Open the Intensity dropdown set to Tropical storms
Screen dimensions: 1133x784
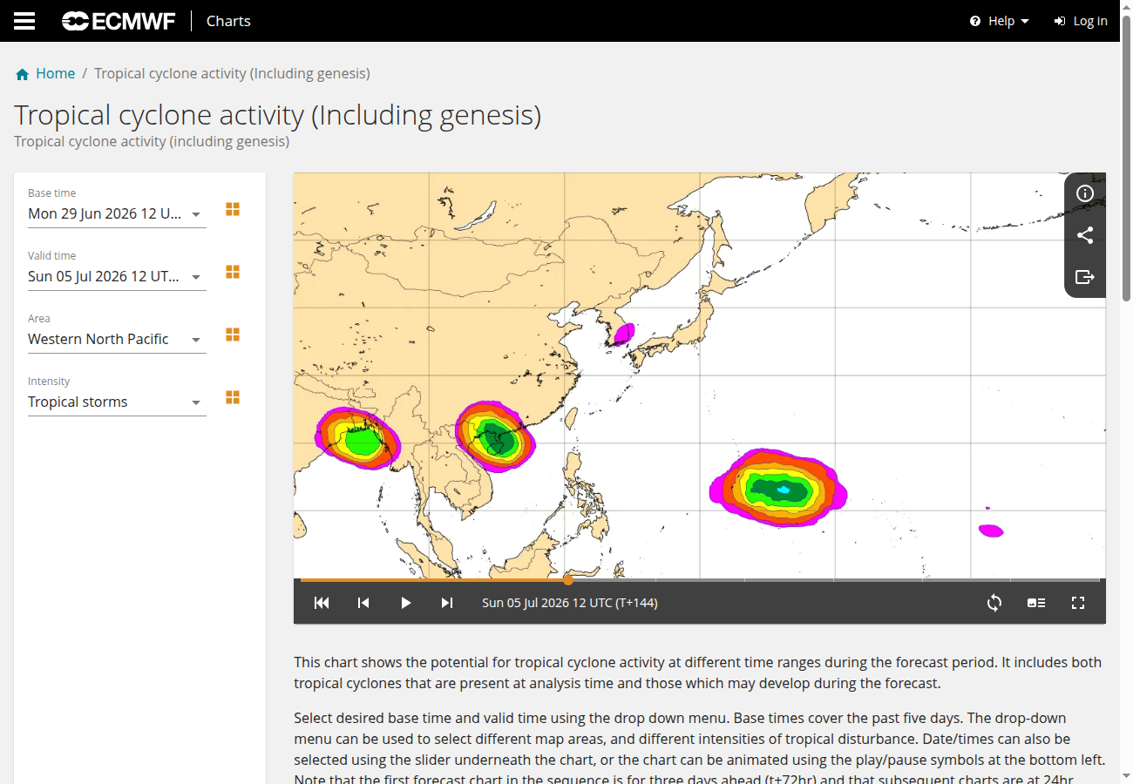117,402
